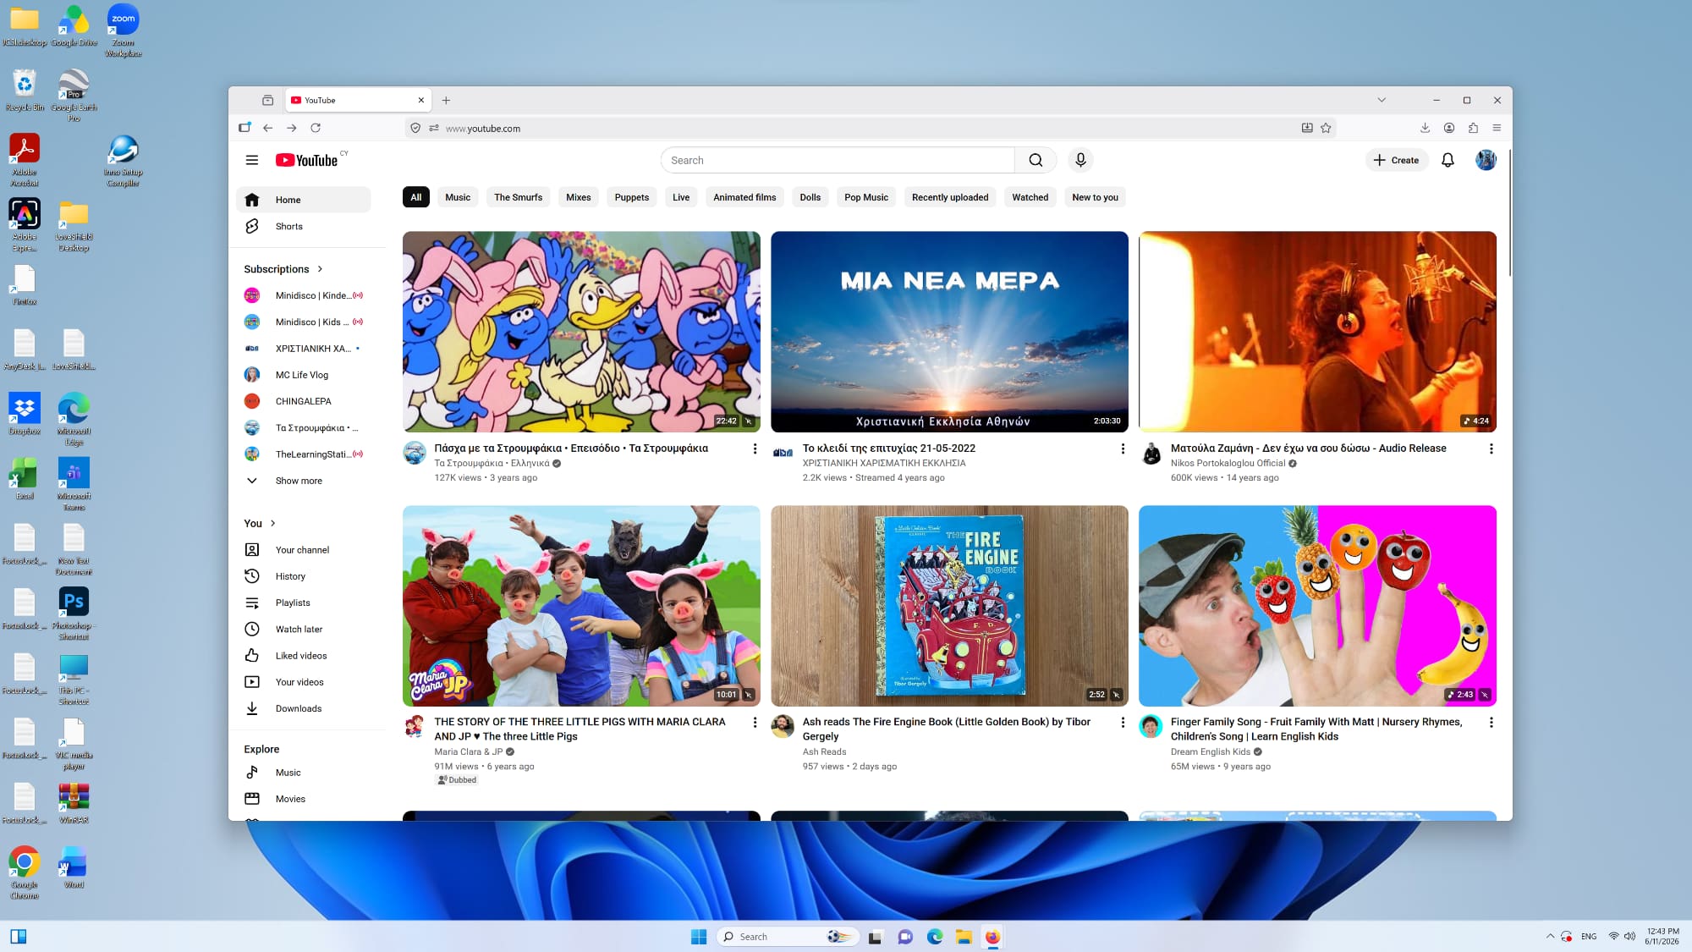Select The Smurfs filter chip
This screenshot has height=952, width=1692.
tap(518, 197)
